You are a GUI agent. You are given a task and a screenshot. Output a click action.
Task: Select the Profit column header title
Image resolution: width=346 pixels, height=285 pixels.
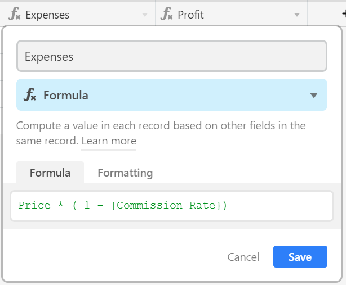[190, 15]
